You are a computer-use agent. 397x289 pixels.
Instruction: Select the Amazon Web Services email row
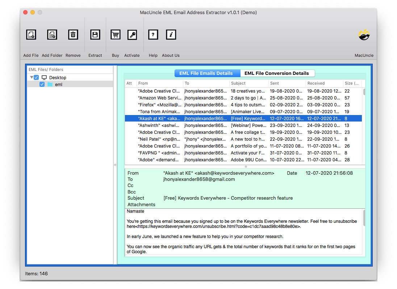click(243, 98)
